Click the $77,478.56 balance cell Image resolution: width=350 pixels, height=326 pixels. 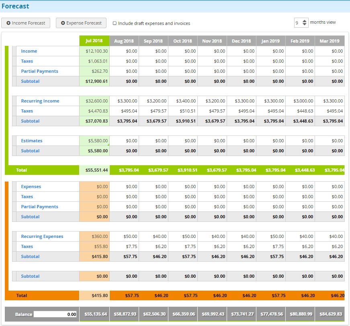click(271, 314)
